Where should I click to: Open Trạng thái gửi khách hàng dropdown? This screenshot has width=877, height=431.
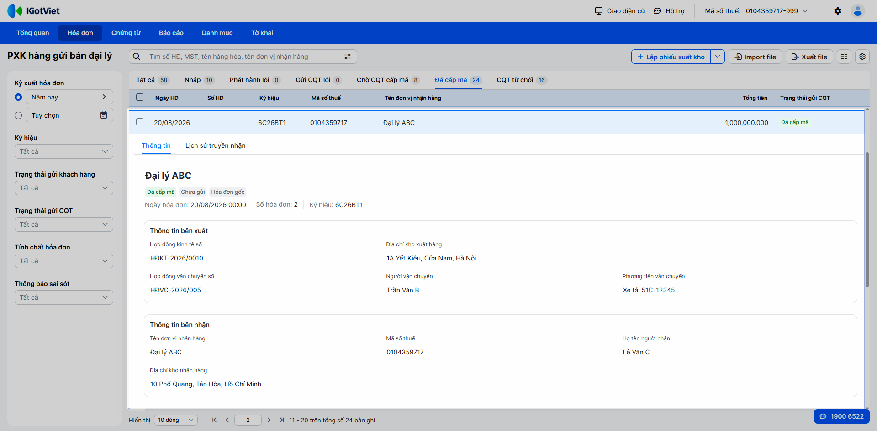[64, 188]
